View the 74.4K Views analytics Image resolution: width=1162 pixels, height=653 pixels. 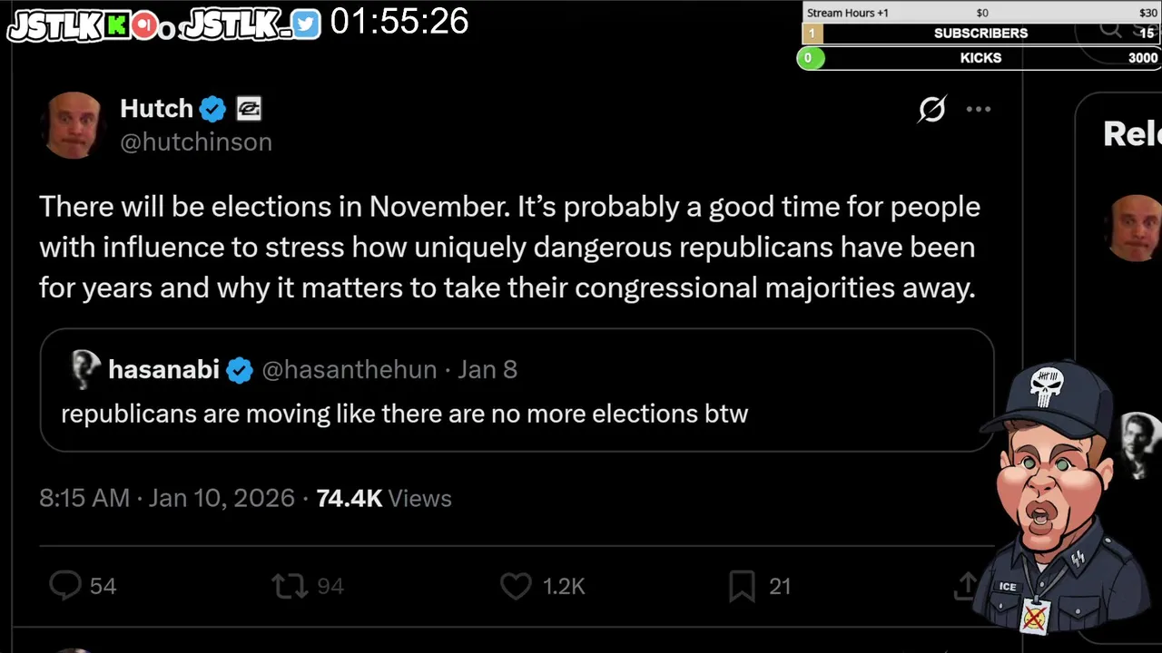(383, 498)
